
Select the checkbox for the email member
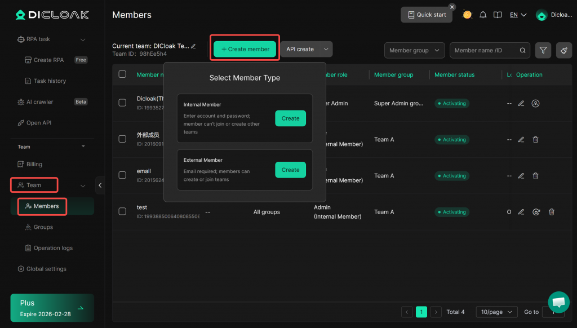[x=122, y=175]
